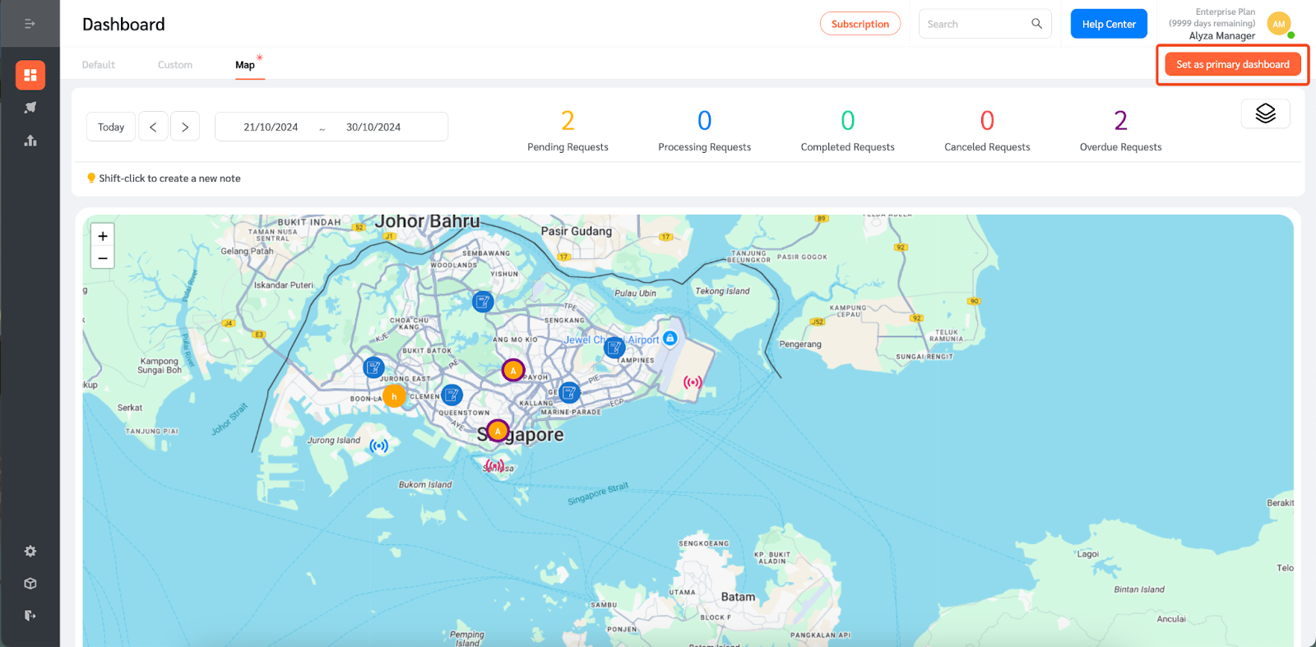Go to previous date range with left chevron

pos(153,127)
